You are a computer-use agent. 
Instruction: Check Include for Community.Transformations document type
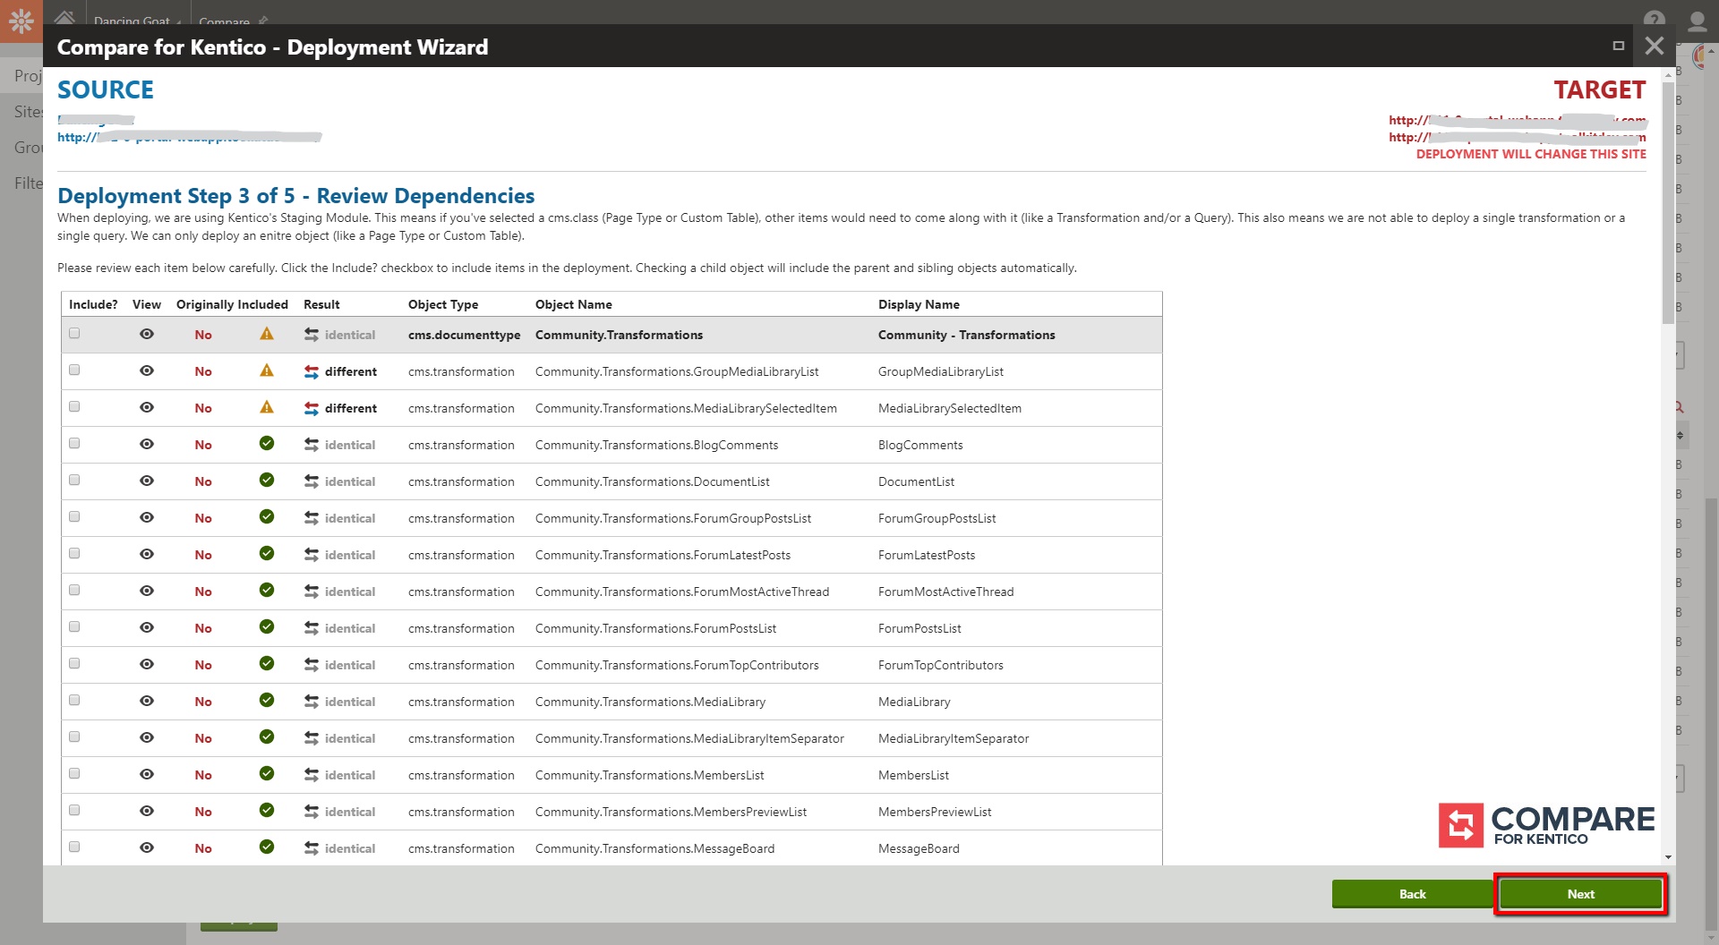pyautogui.click(x=74, y=334)
